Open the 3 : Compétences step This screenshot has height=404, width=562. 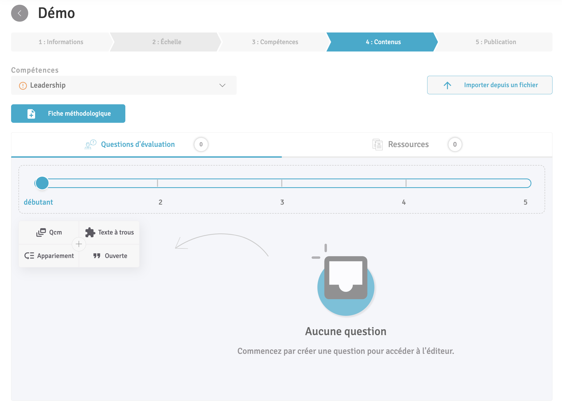[x=275, y=42]
